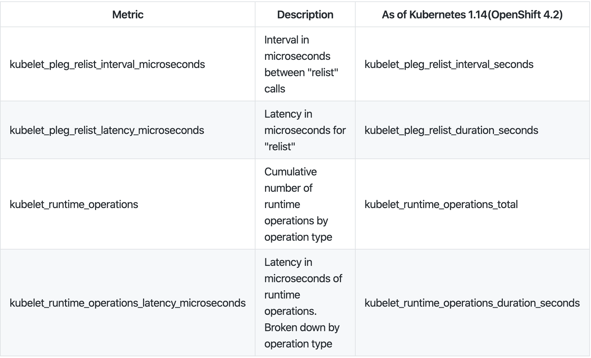
Task: Click the kubelet_pleg_relist_interval_microseconds metric cell
Action: [107, 64]
